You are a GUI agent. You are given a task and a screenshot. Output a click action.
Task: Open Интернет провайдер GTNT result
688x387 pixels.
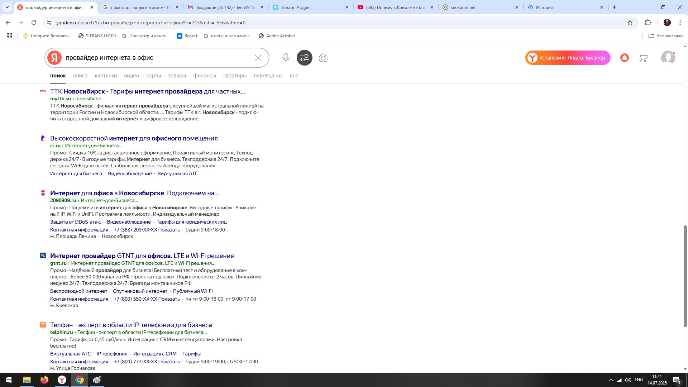[x=142, y=256]
